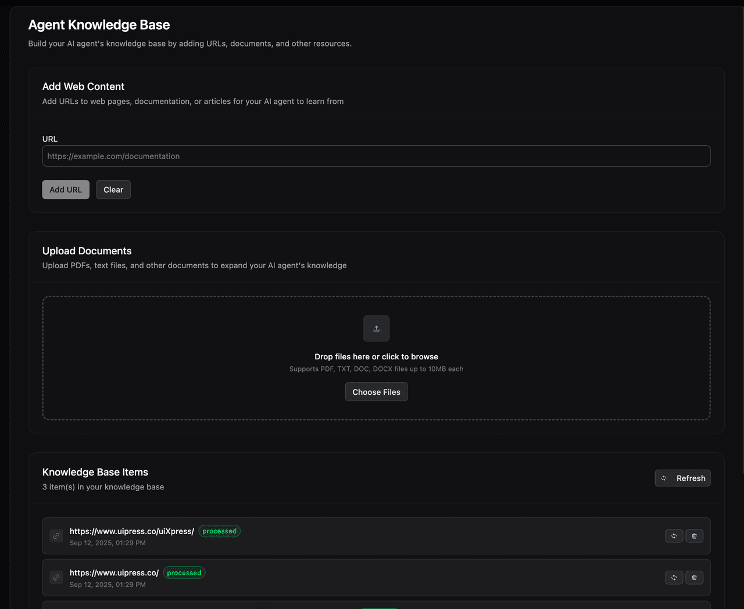Reprocess the https://www.uipress.co/ item
Viewport: 744px width, 609px height.
point(674,578)
